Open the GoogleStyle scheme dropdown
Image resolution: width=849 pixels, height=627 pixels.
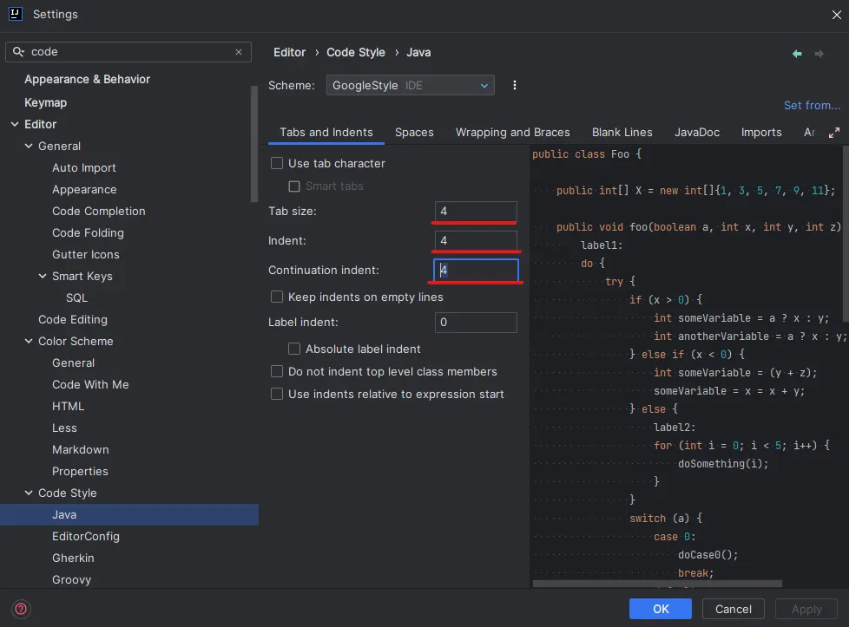coord(410,85)
